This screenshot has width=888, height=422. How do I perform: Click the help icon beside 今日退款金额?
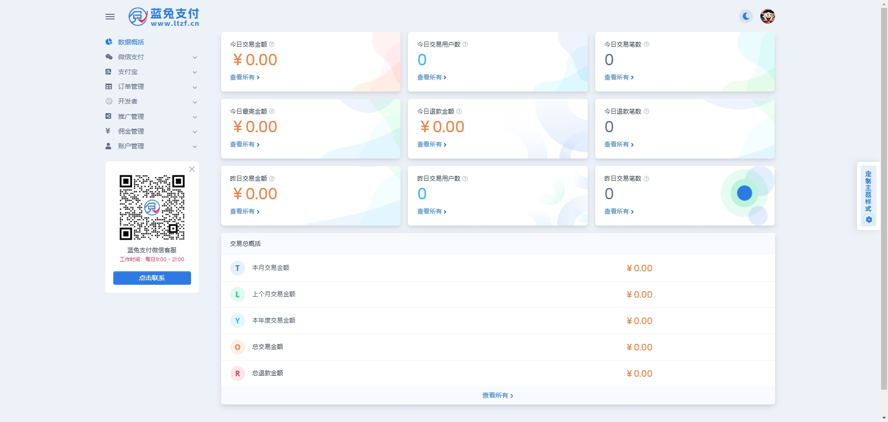click(x=459, y=111)
